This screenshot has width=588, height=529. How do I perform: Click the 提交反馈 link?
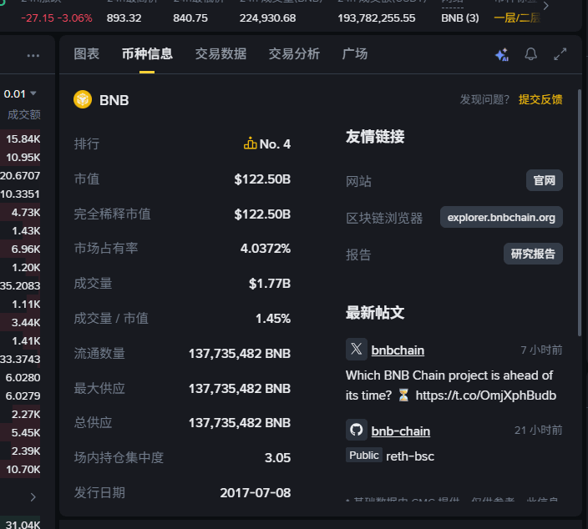point(540,99)
